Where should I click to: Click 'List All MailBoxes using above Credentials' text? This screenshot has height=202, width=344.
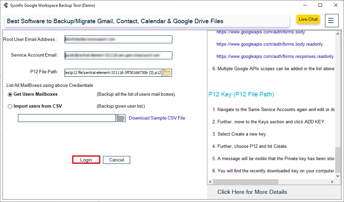50,85
